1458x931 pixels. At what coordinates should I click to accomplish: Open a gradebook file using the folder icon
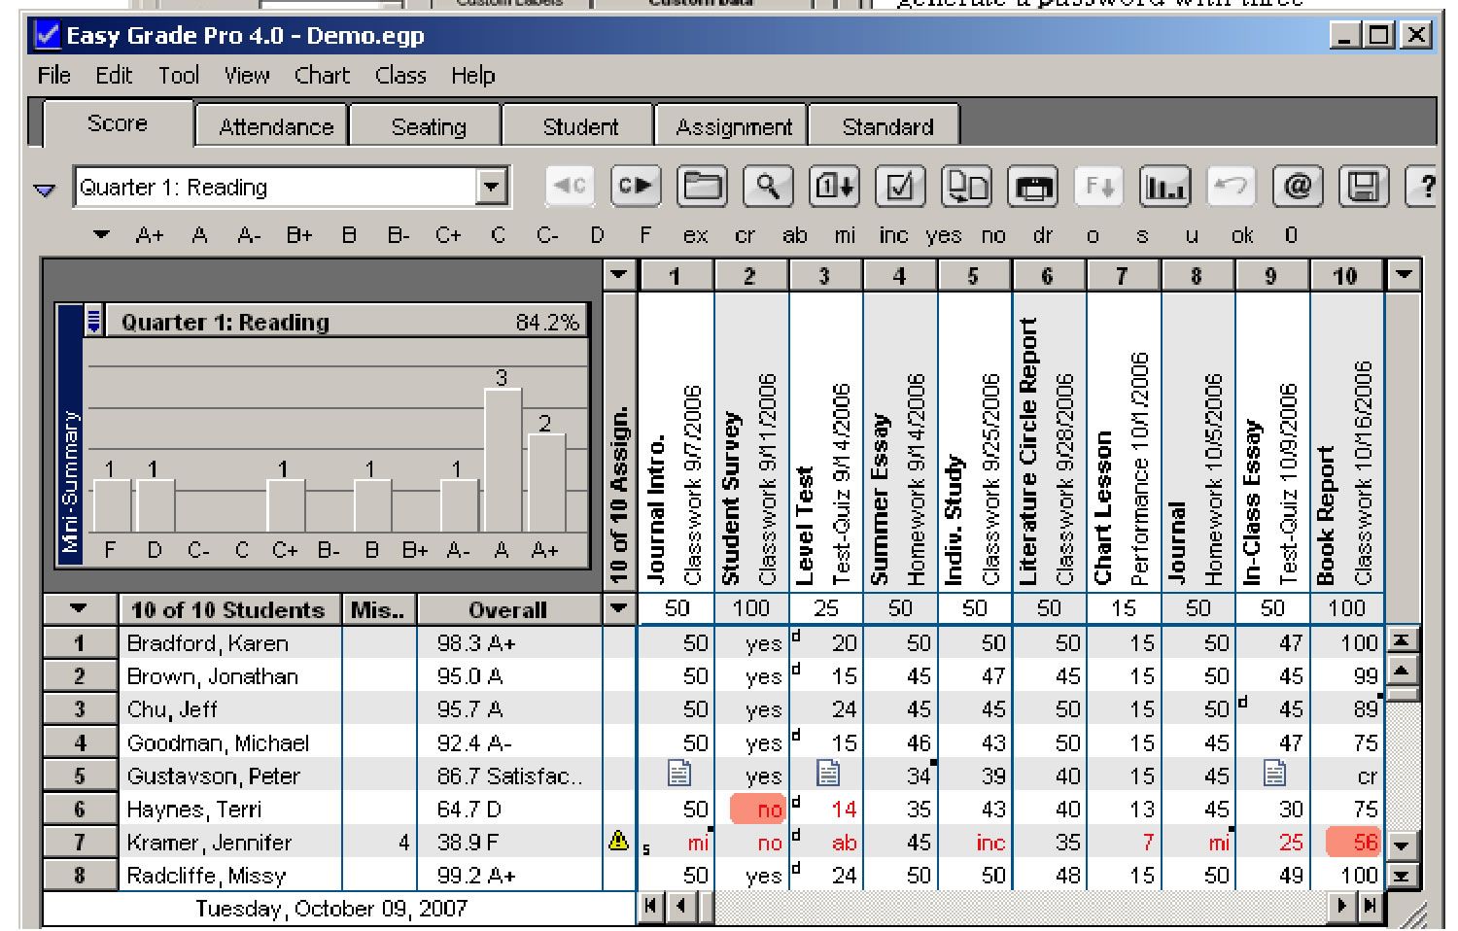703,188
